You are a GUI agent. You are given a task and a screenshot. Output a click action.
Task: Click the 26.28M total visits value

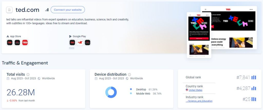(x=21, y=93)
